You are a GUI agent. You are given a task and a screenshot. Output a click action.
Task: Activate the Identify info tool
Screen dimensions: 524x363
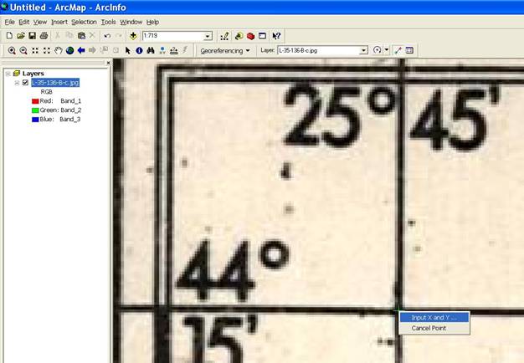[139, 50]
